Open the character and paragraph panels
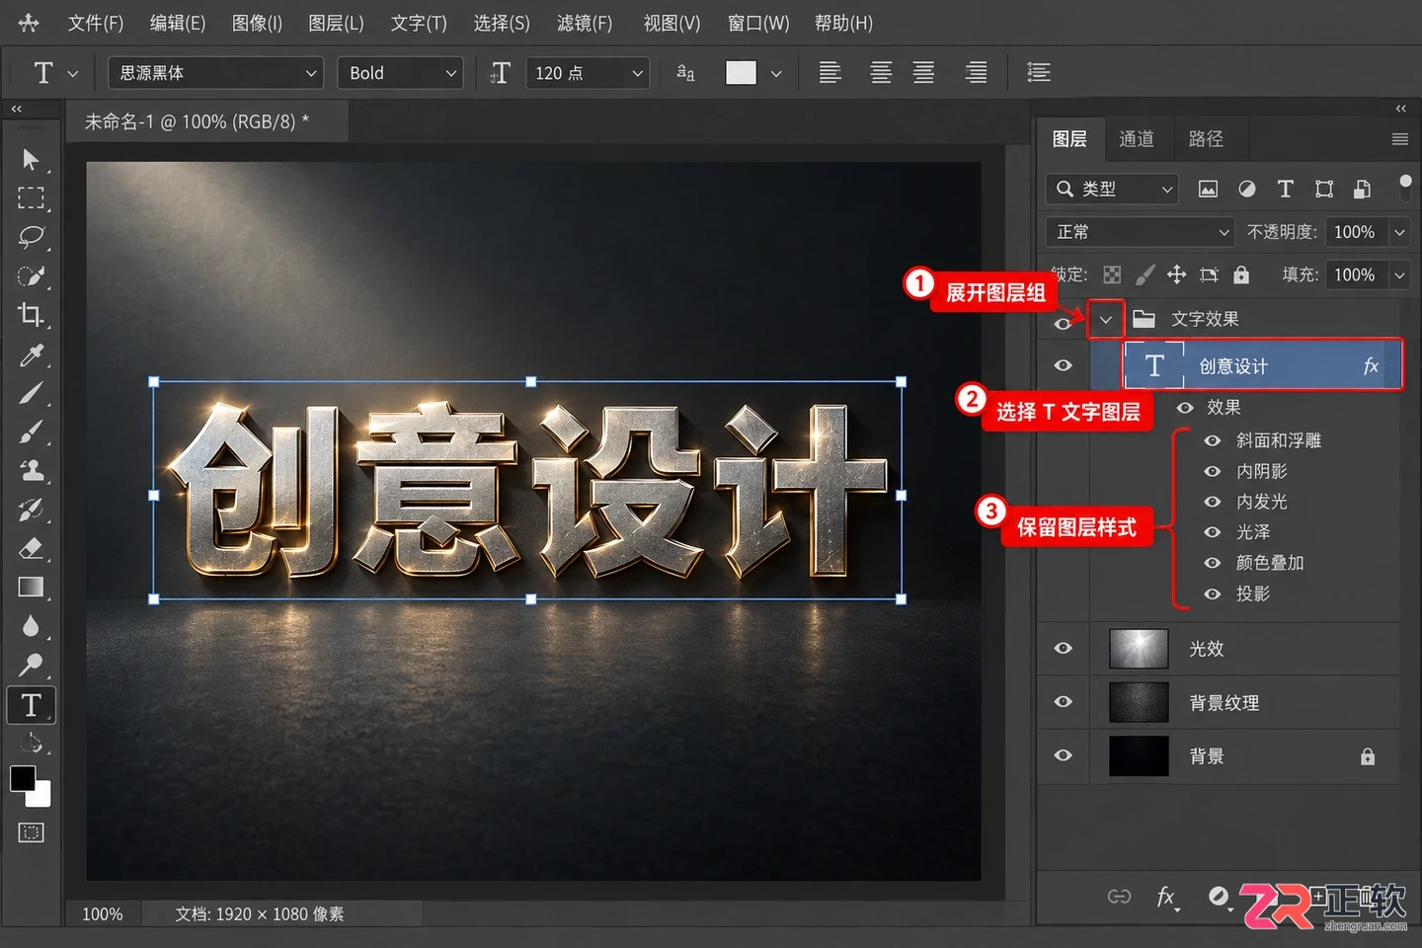Viewport: 1422px width, 948px height. coord(1038,72)
